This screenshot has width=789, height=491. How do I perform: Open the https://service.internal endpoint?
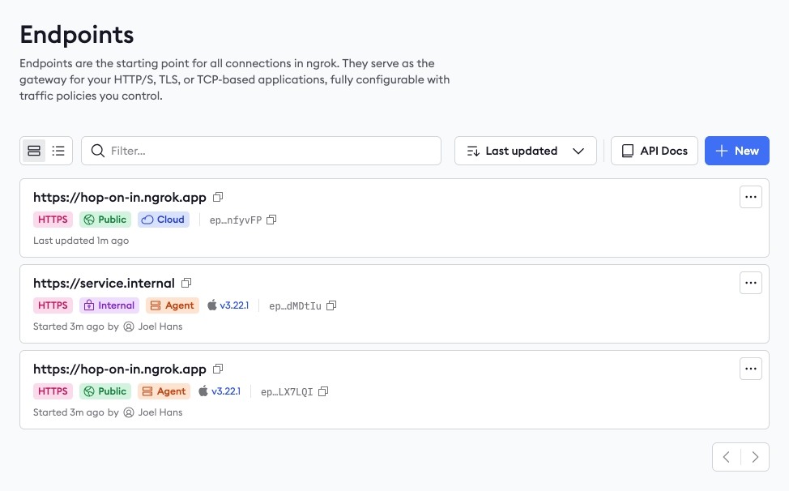point(104,283)
